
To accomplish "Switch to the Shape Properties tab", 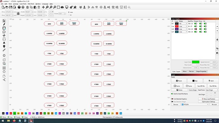I will pos(201,71).
